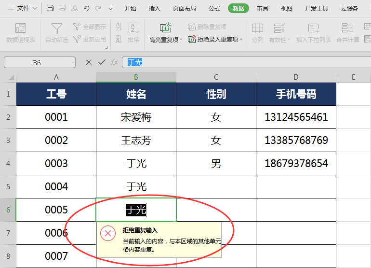This screenshot has height=268, width=371.
Task: Click the Print icon
Action: click(x=62, y=8)
